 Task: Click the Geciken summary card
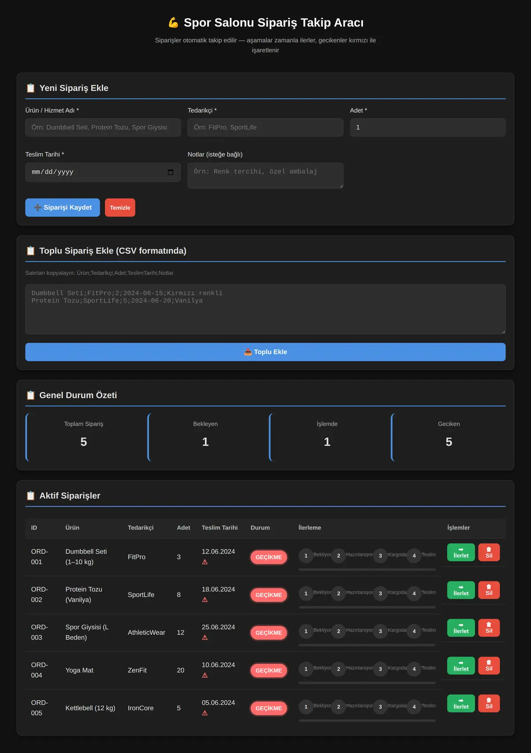click(448, 437)
